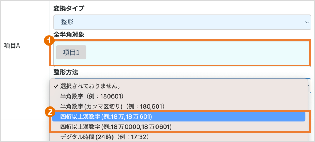315x142 pixels.
Task: Click the checkmark beside 選択されておりません。
Action: pyautogui.click(x=57, y=86)
